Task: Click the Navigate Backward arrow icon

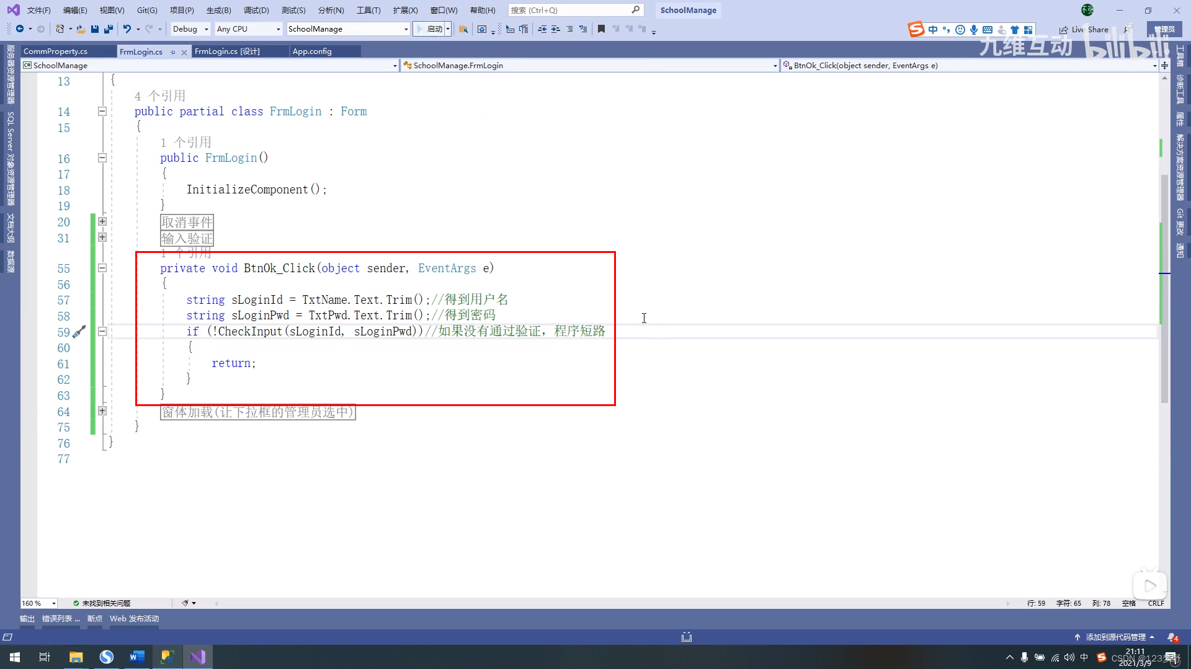Action: coord(20,29)
